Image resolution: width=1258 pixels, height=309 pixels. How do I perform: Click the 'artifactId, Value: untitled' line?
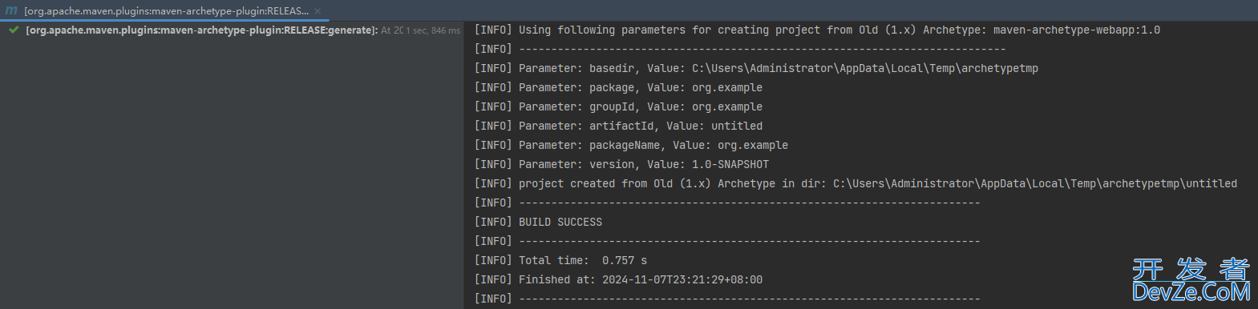tap(676, 126)
